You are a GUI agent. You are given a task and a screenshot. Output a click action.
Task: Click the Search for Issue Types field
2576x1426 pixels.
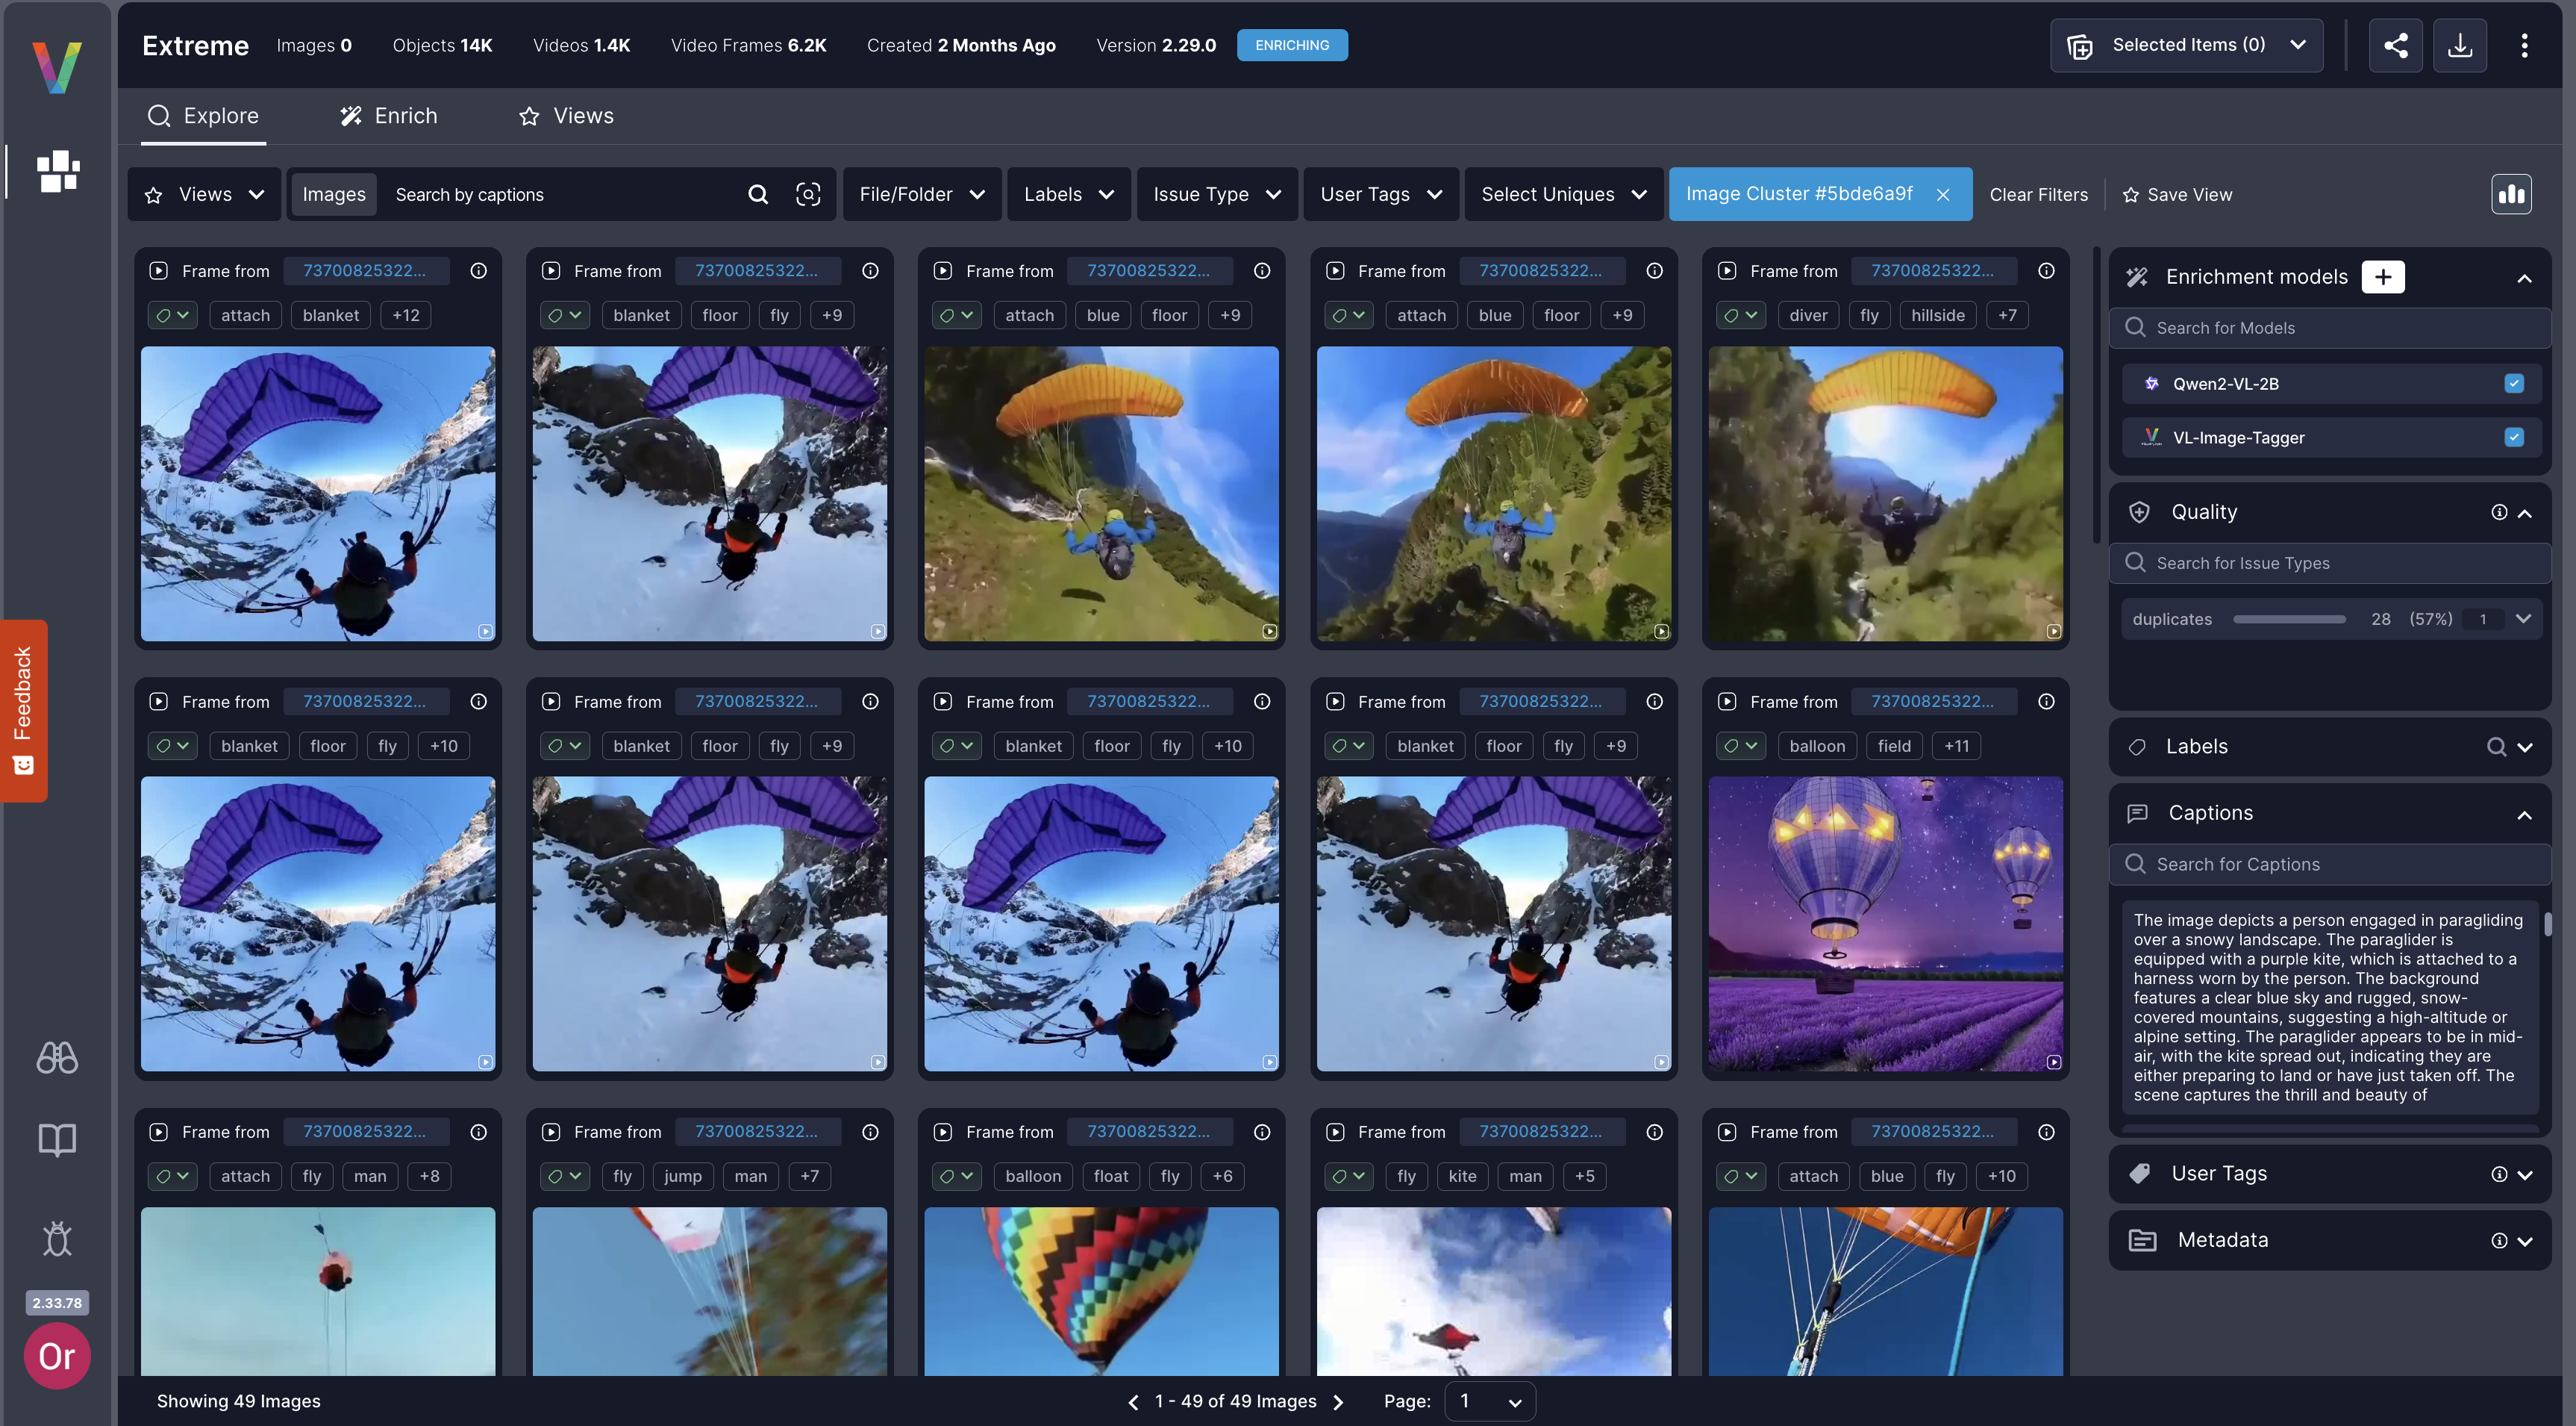click(x=2329, y=562)
